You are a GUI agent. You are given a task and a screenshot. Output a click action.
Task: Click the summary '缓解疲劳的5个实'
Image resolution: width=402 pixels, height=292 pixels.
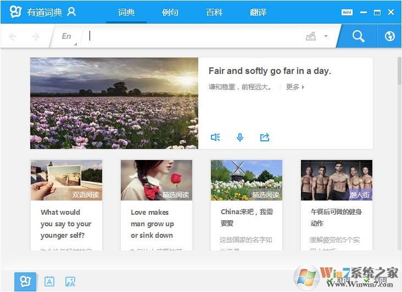[x=335, y=240]
